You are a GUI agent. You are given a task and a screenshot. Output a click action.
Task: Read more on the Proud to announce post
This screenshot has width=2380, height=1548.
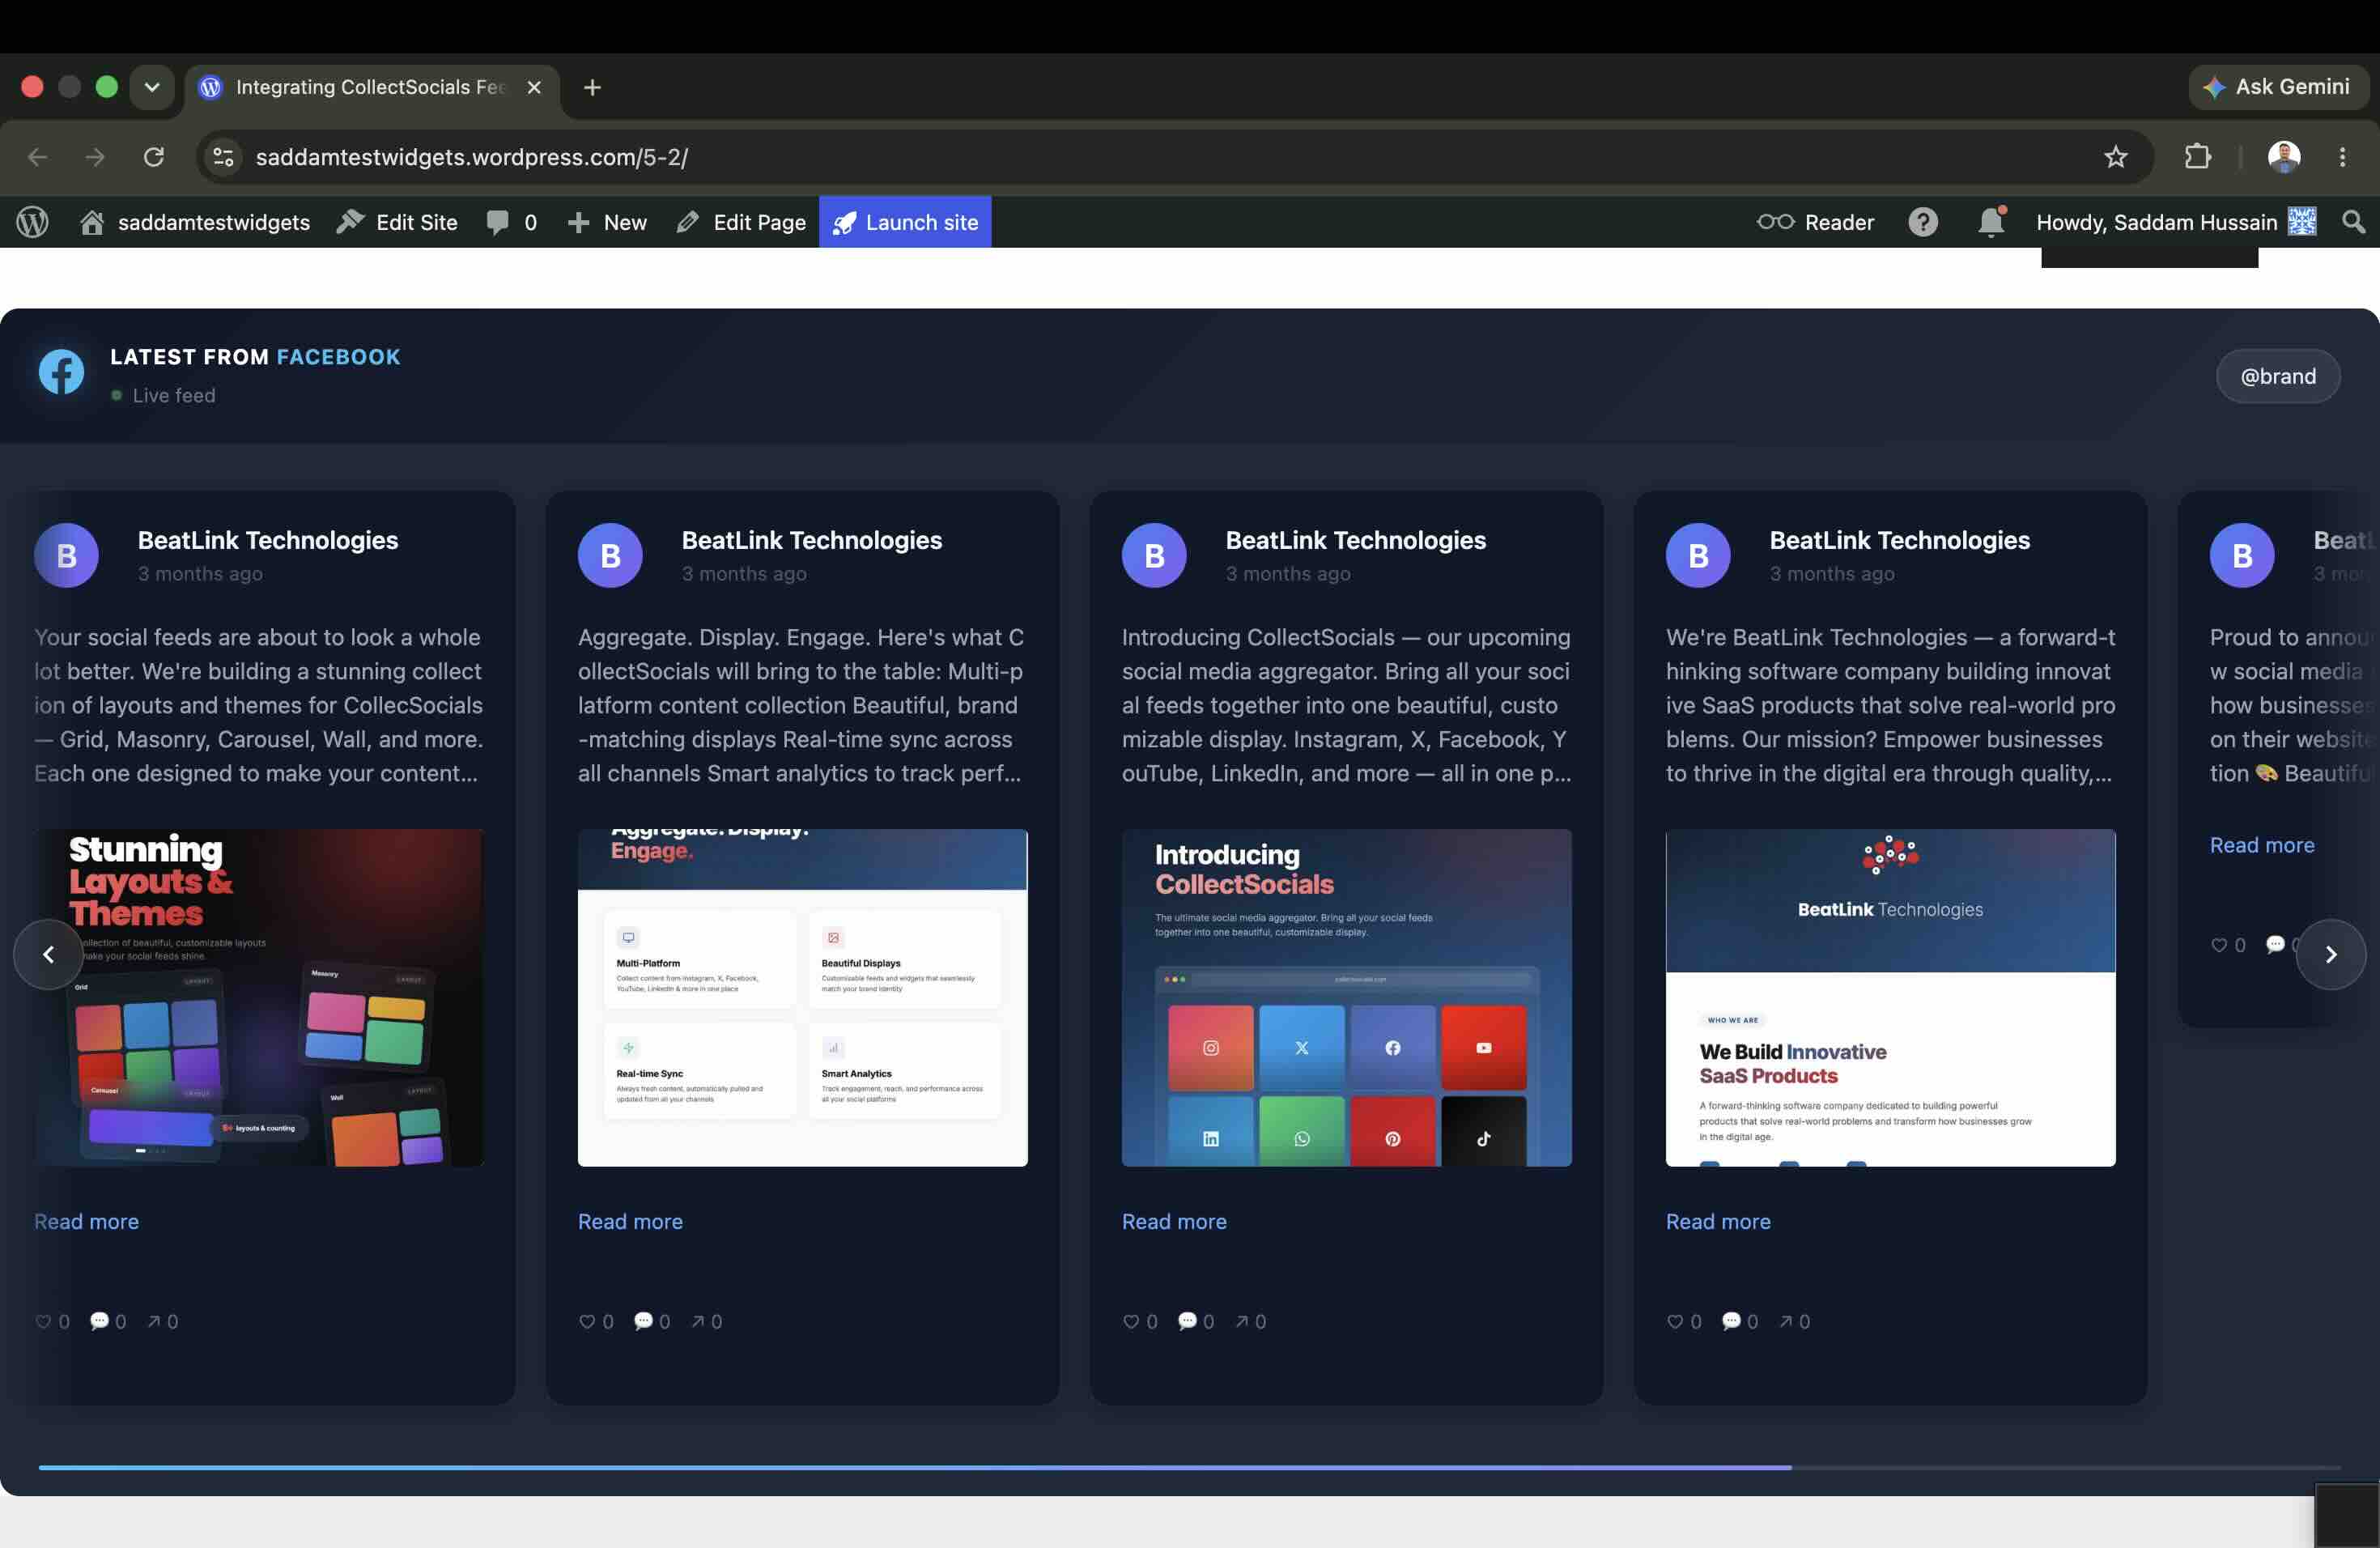2262,845
